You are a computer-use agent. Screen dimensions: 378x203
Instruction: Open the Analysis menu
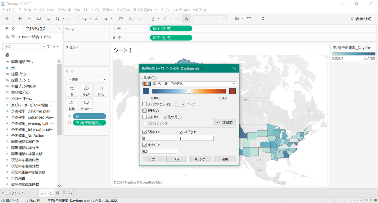tap(108, 10)
